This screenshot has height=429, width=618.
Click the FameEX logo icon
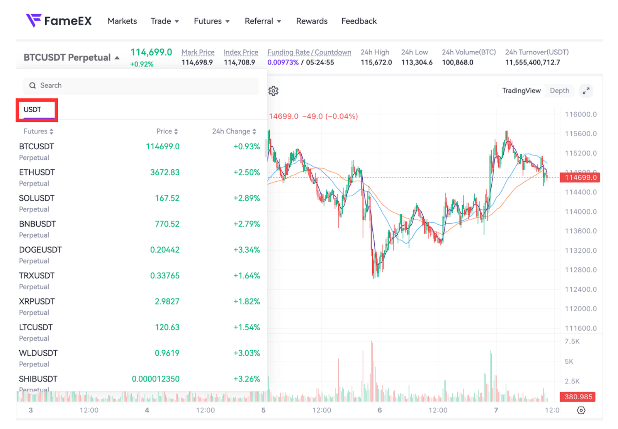pyautogui.click(x=34, y=20)
